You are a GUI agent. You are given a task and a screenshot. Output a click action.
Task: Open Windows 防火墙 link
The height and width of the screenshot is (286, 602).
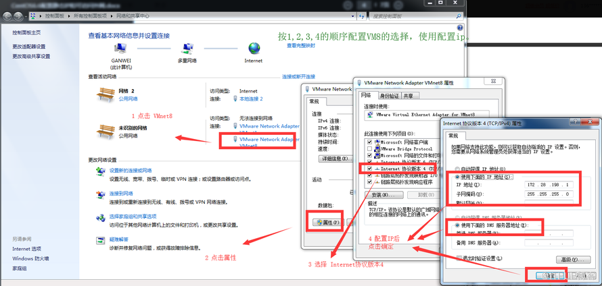(30, 258)
